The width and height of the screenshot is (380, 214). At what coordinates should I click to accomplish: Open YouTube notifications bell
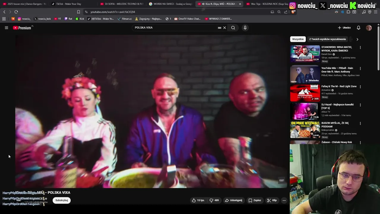pos(358,28)
